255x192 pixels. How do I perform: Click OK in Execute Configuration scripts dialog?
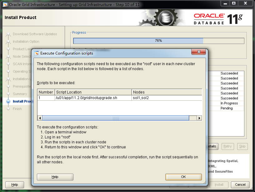tap(183, 177)
